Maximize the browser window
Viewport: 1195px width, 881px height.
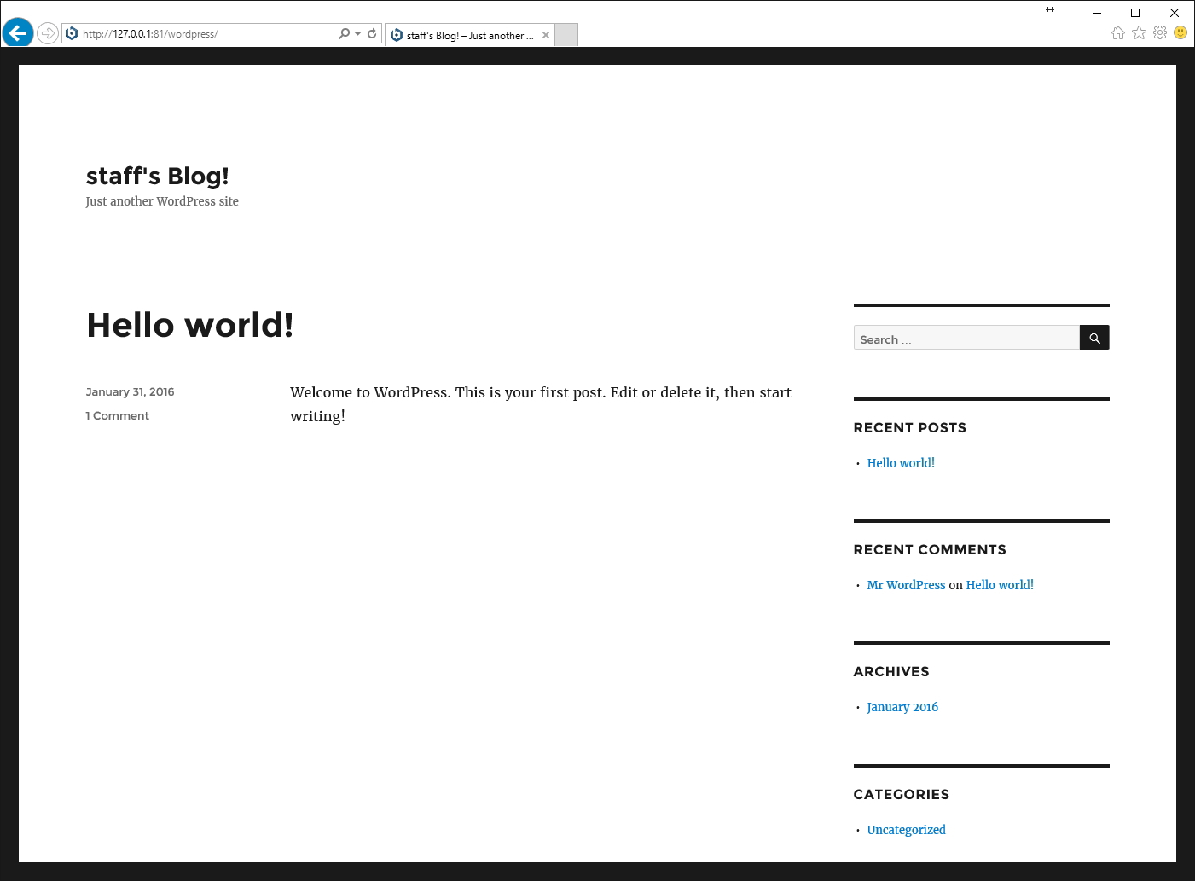[1135, 13]
